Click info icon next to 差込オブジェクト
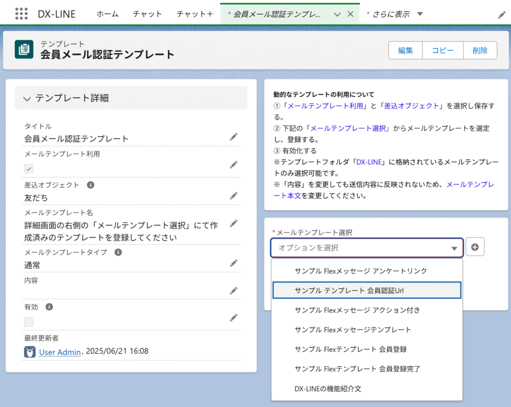This screenshot has height=407, width=511. click(90, 185)
